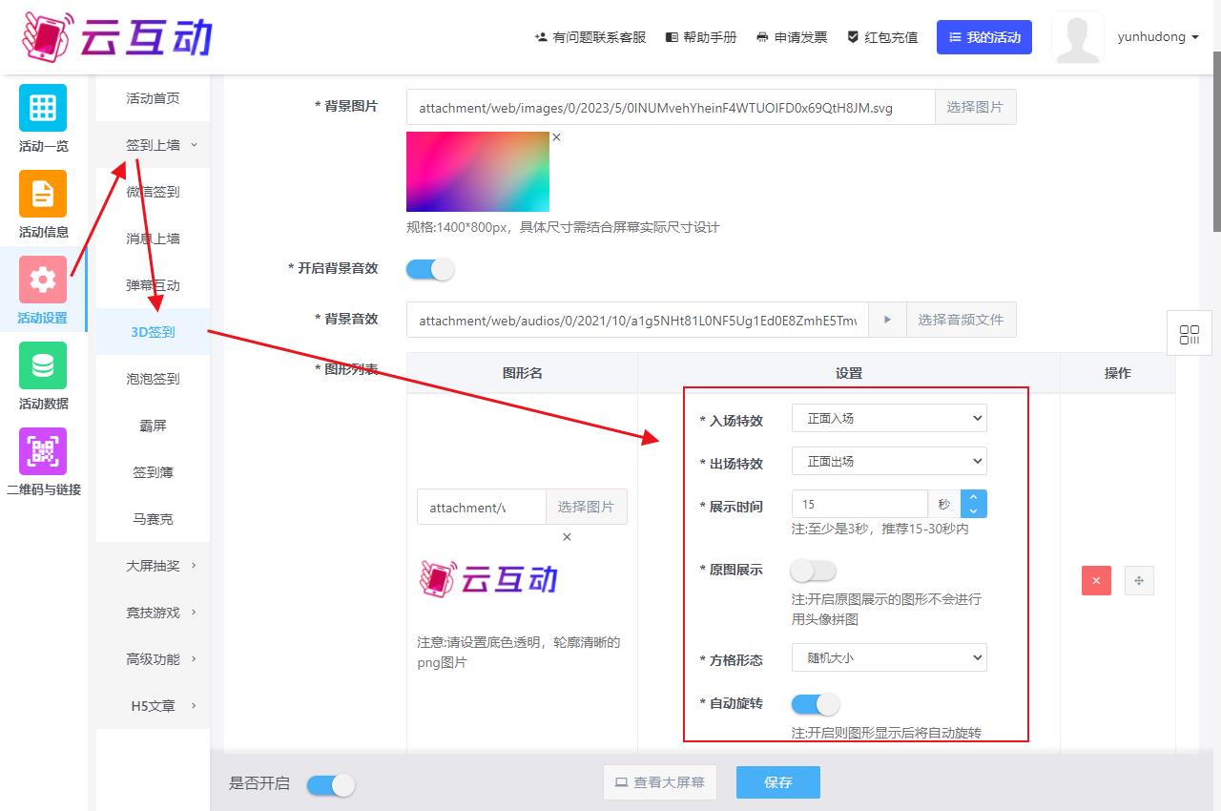This screenshot has height=811, width=1221.
Task: Toggle 开启背景音效 switch
Action: click(x=430, y=269)
